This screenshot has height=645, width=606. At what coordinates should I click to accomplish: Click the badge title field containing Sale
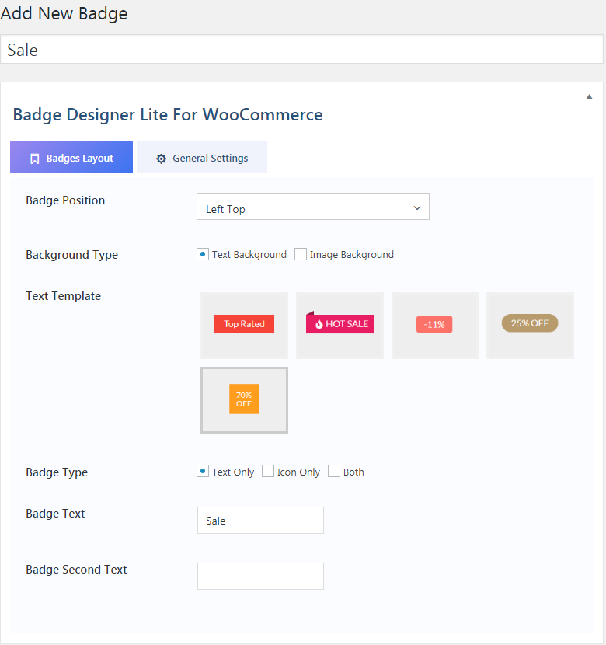(301, 50)
